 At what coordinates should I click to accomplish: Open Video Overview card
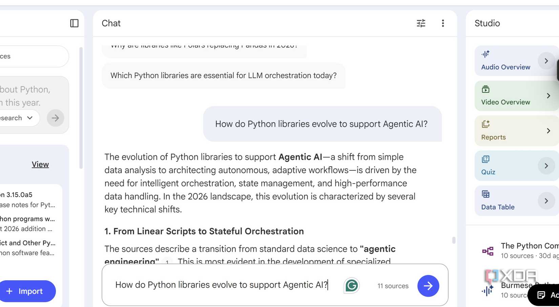click(517, 96)
